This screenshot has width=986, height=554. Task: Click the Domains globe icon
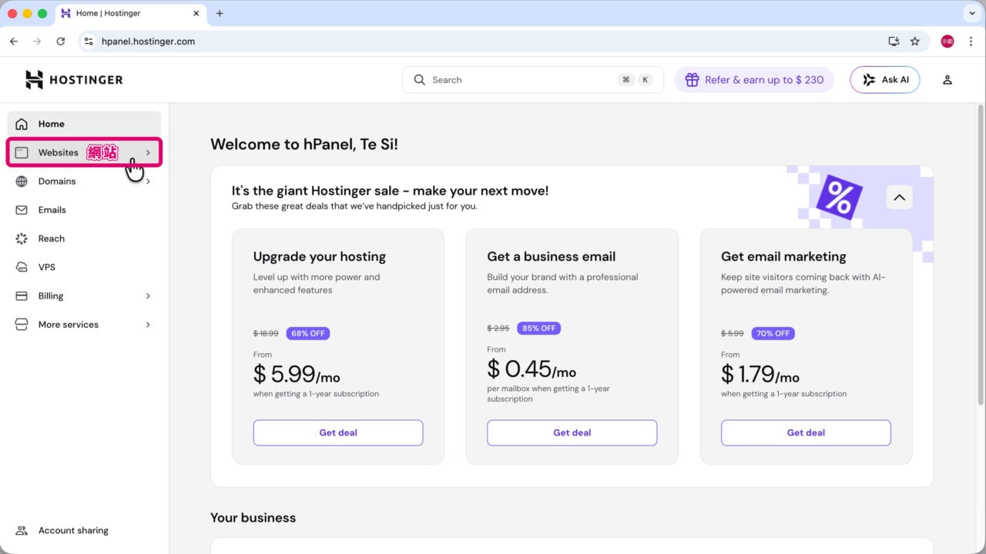(x=22, y=182)
